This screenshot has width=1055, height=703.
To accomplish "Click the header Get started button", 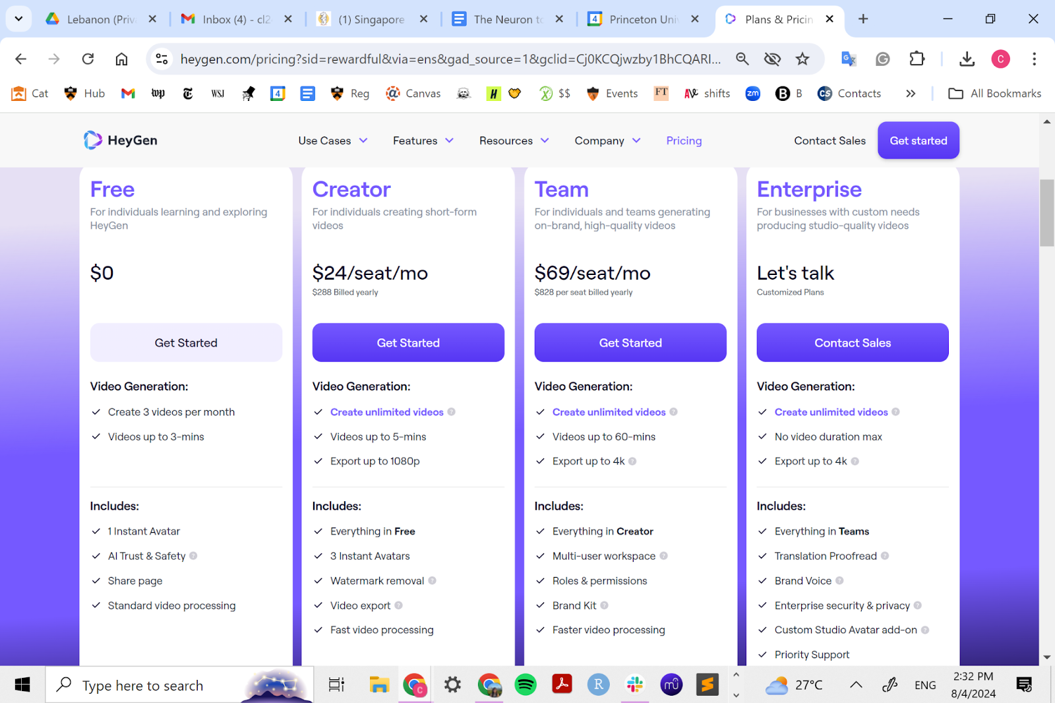I will click(919, 140).
